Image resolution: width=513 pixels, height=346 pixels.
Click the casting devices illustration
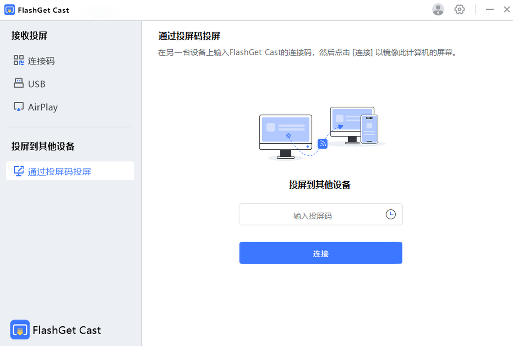[322, 133]
